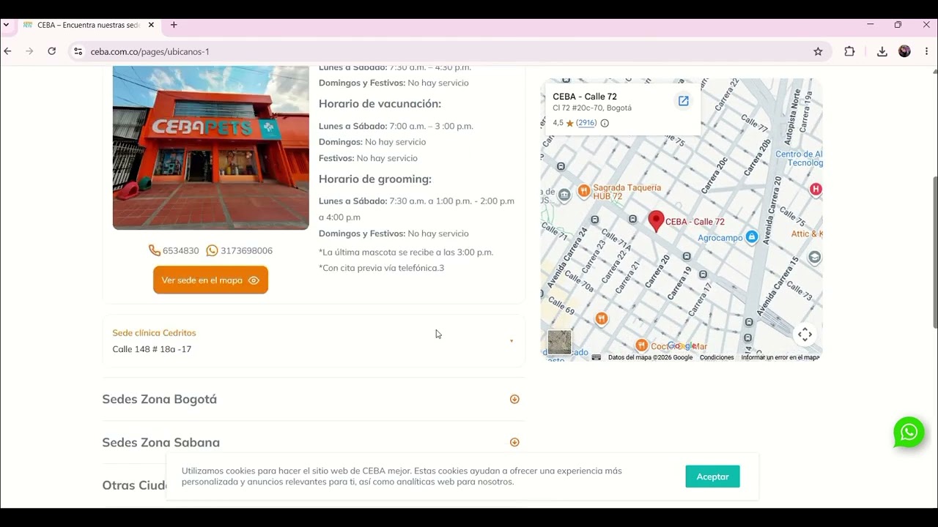Open site information icon in address bar
The width and height of the screenshot is (938, 527).
tap(78, 51)
